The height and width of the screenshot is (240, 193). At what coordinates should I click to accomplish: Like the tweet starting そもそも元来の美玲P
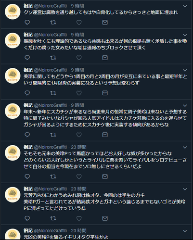(x=79, y=177)
